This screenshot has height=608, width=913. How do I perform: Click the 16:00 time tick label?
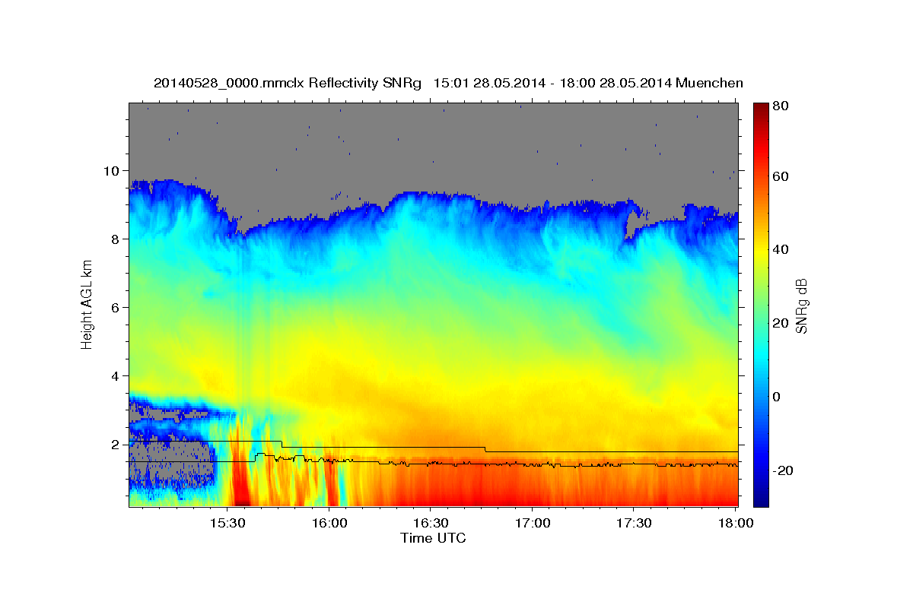(x=329, y=524)
